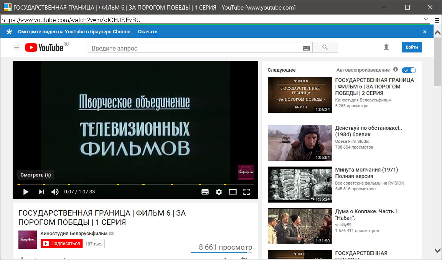Click the page scrollbar down arrow
This screenshot has height=260, width=442.
pos(437,250)
